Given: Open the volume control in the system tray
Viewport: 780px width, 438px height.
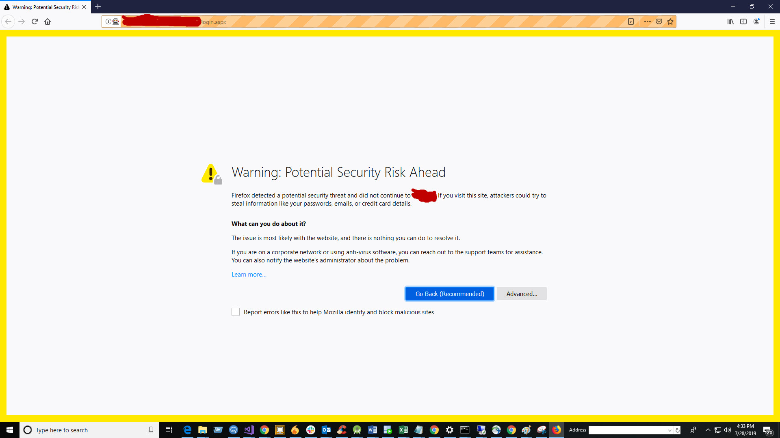Looking at the screenshot, I should 727,430.
